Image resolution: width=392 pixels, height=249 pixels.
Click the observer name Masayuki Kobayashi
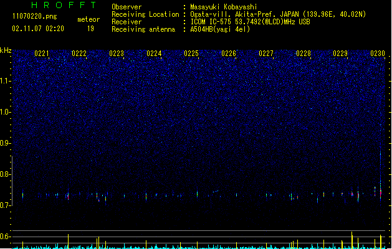224,7
